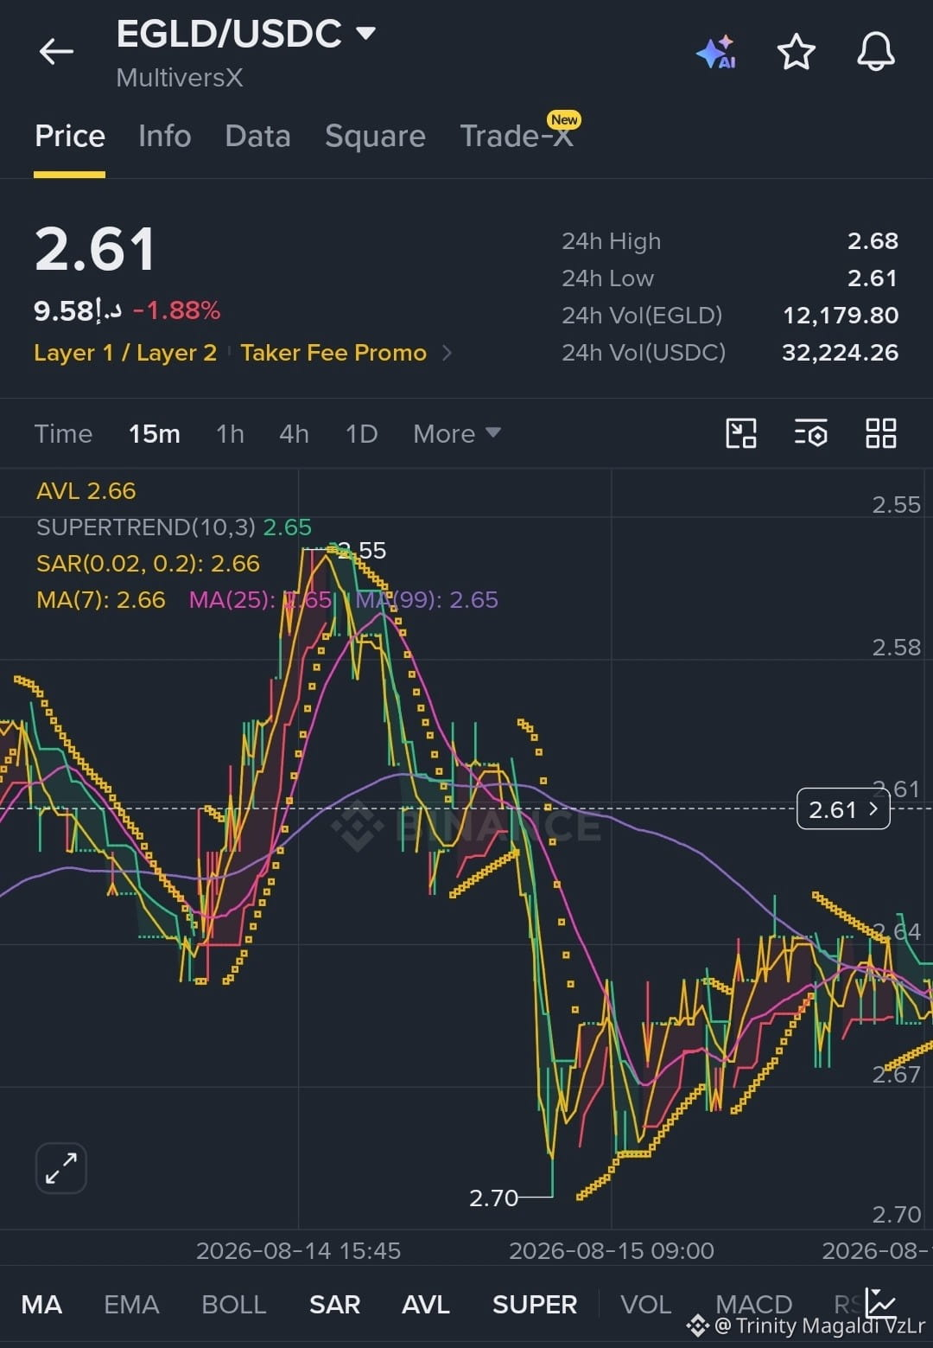
Task: Tap the AVL 2.66 legend label
Action: click(x=86, y=491)
